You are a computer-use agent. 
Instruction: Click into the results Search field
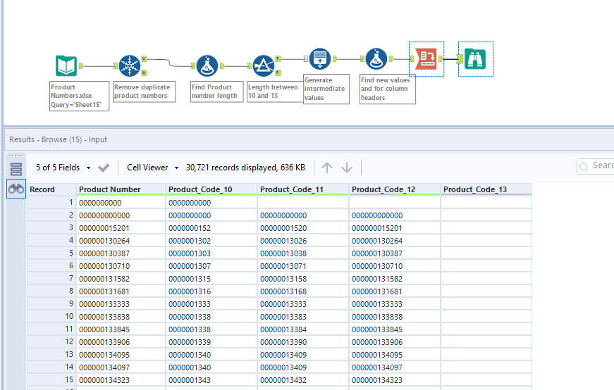coord(596,166)
